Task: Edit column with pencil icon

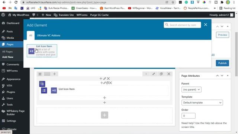Action: (104, 79)
